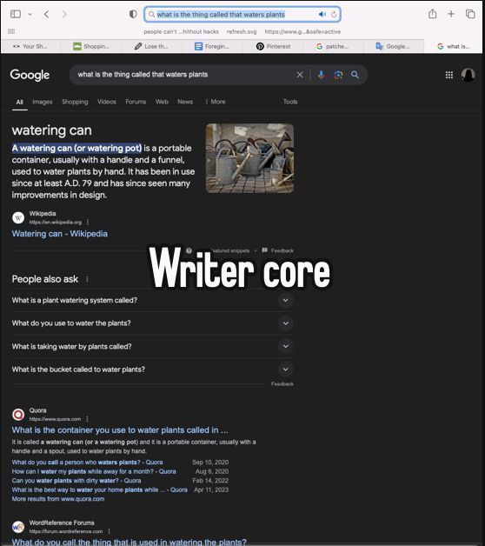Open 'What is the container you use to water plants' result
The height and width of the screenshot is (546, 485).
[120, 430]
